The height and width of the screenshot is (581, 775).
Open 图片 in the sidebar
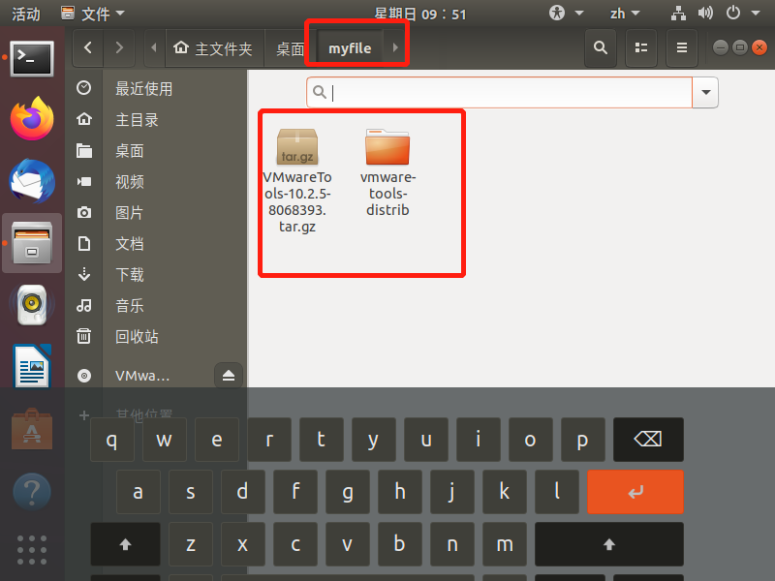point(130,213)
